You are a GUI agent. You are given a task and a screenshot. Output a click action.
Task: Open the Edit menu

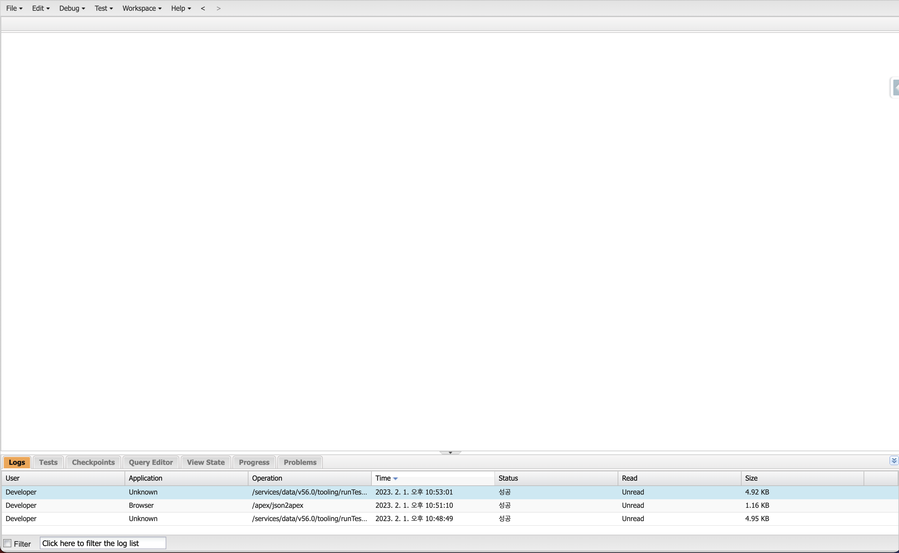coord(40,9)
